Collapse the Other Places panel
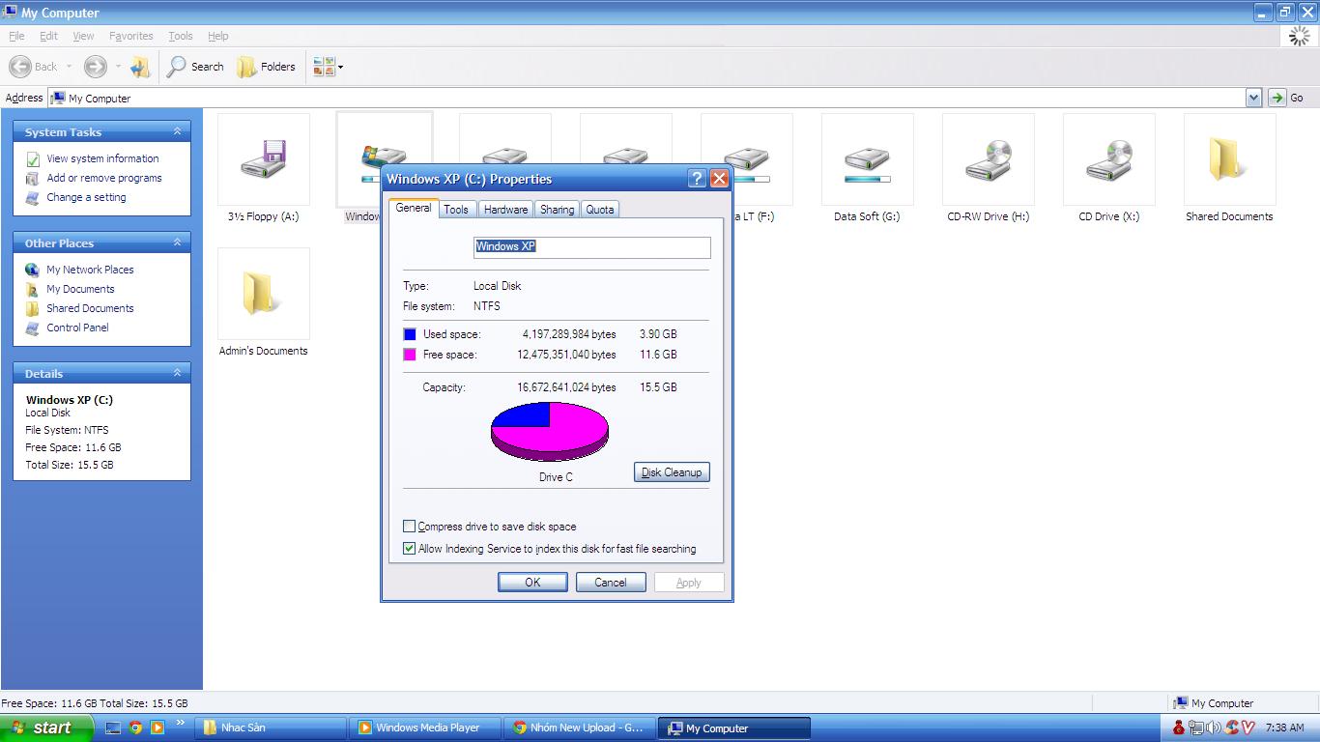Screen dimensions: 1320x742 pyautogui.click(x=177, y=243)
